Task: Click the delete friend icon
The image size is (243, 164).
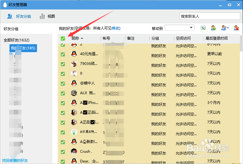Action: [236, 28]
